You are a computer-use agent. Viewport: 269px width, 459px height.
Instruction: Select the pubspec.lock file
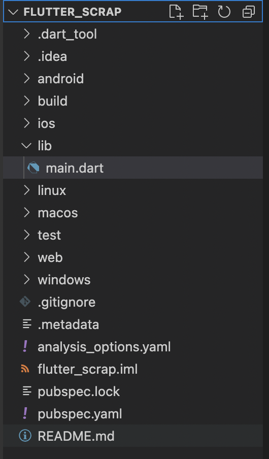(133, 391)
